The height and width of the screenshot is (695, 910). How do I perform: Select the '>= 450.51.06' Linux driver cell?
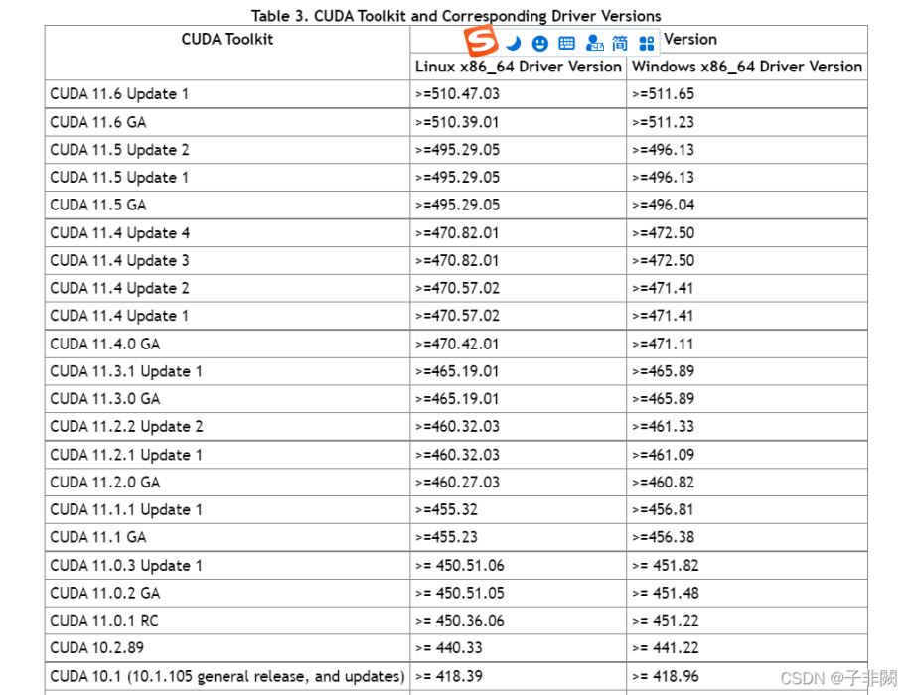[518, 566]
